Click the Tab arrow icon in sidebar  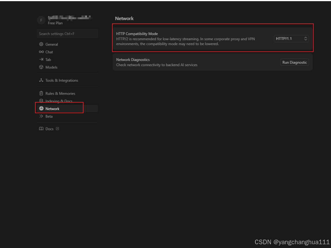click(41, 59)
